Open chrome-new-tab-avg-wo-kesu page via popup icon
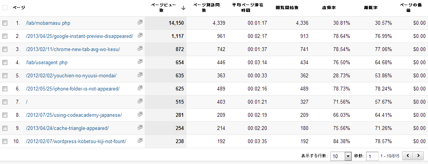428x164 pixels. [x=140, y=49]
